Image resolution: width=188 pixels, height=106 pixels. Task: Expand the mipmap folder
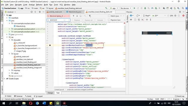tap(9, 70)
